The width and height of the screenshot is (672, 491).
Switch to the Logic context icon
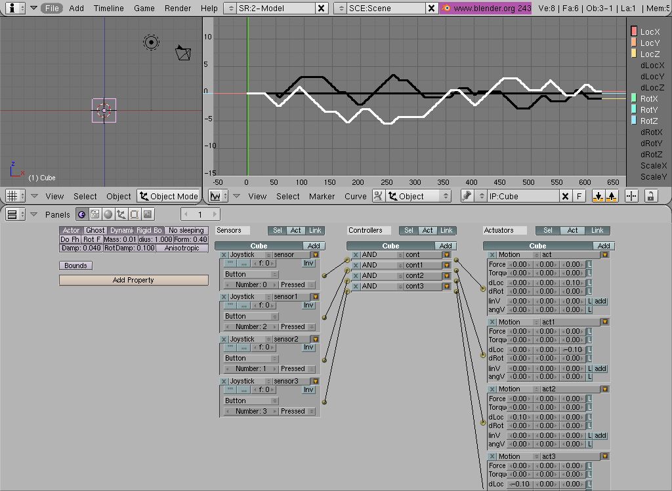click(81, 214)
